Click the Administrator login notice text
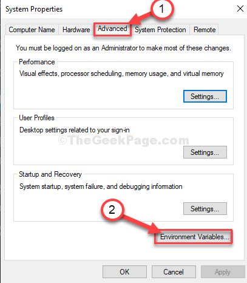247x283 pixels. [123, 48]
